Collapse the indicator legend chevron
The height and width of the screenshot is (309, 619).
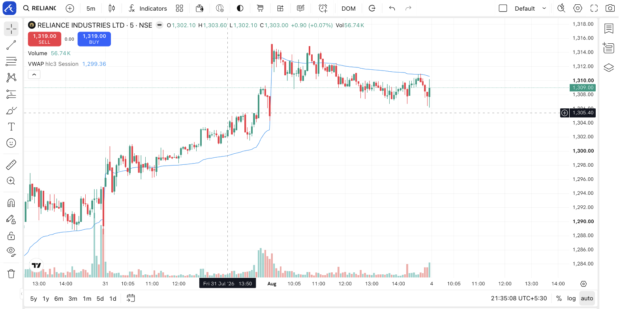pos(34,74)
